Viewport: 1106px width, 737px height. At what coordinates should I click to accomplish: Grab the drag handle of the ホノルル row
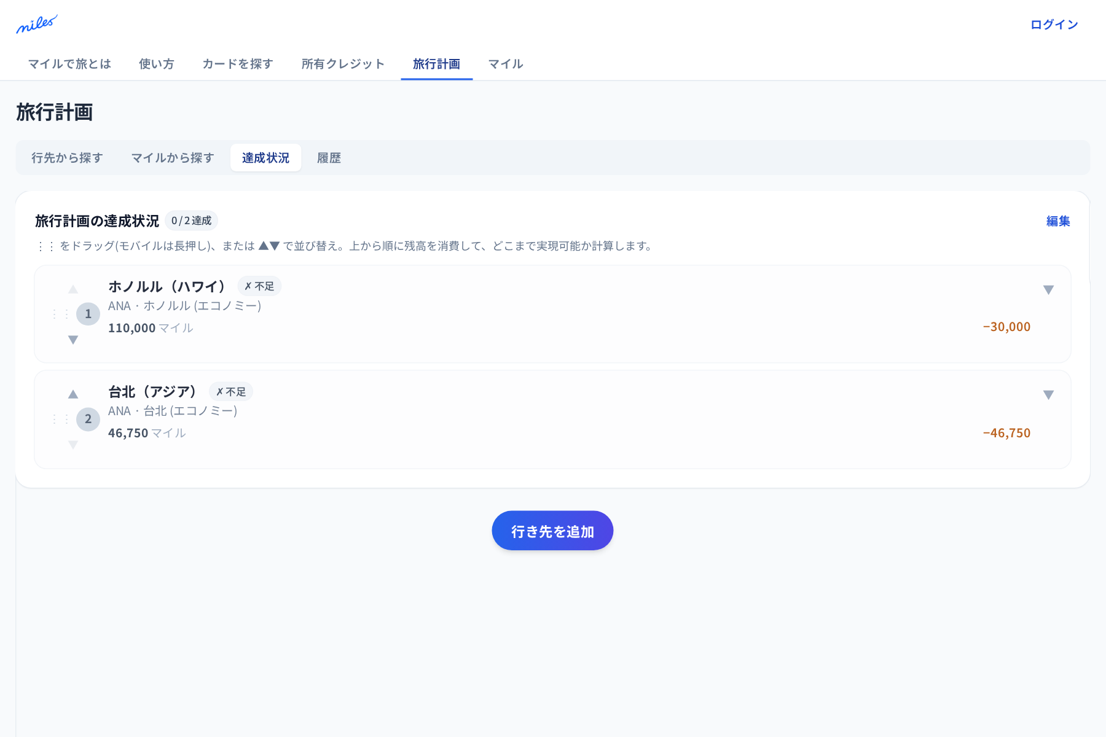point(60,314)
